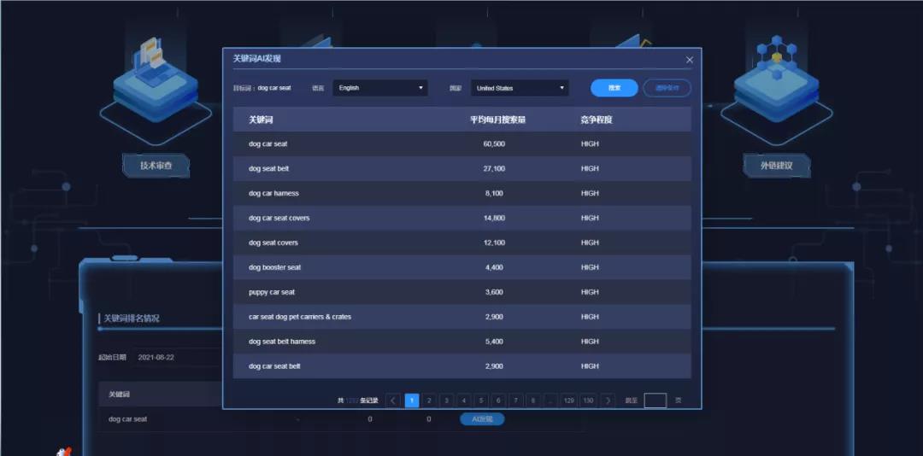
Task: Open the English language dropdown
Action: coord(380,88)
